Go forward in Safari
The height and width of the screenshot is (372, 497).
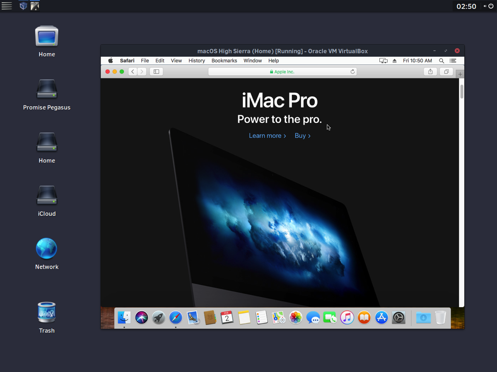pos(142,72)
